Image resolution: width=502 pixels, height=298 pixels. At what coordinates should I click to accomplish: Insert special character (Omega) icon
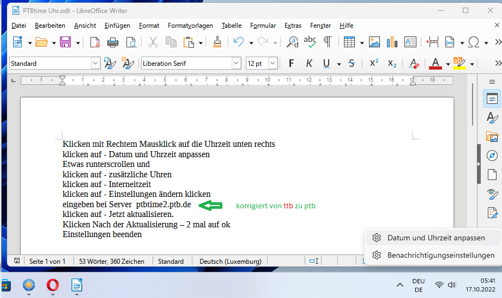tap(474, 42)
